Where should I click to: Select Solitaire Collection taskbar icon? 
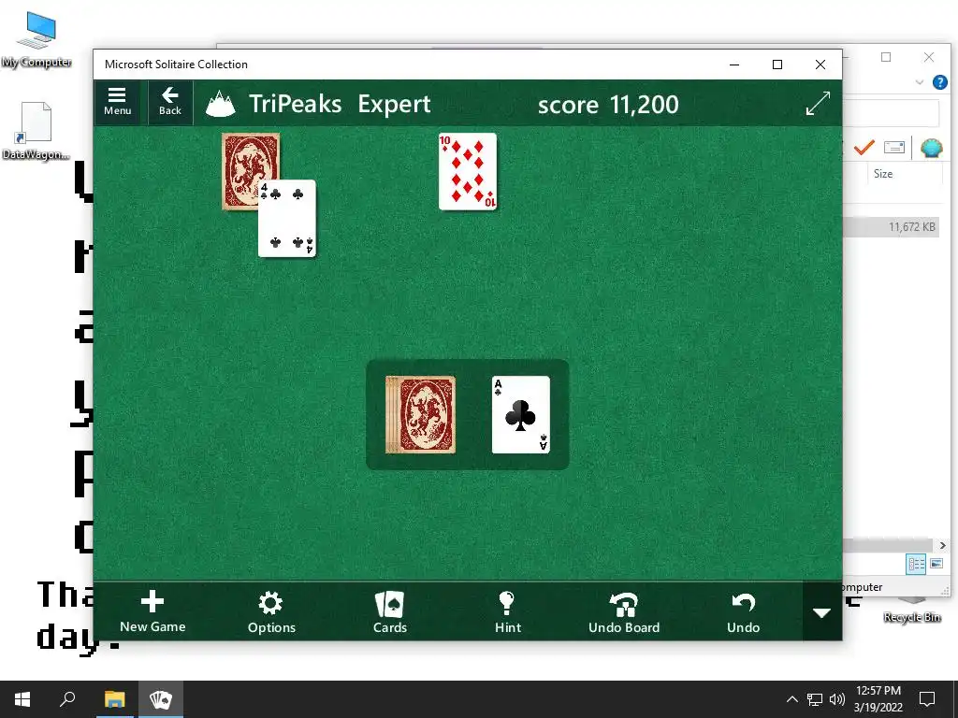(x=161, y=699)
